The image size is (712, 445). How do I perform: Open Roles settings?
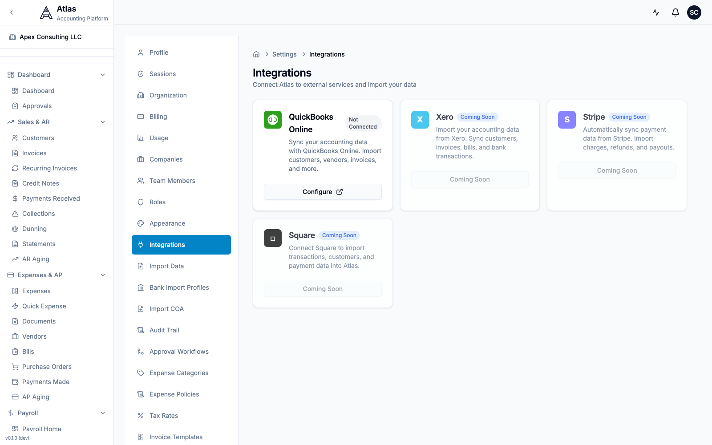pos(181,202)
